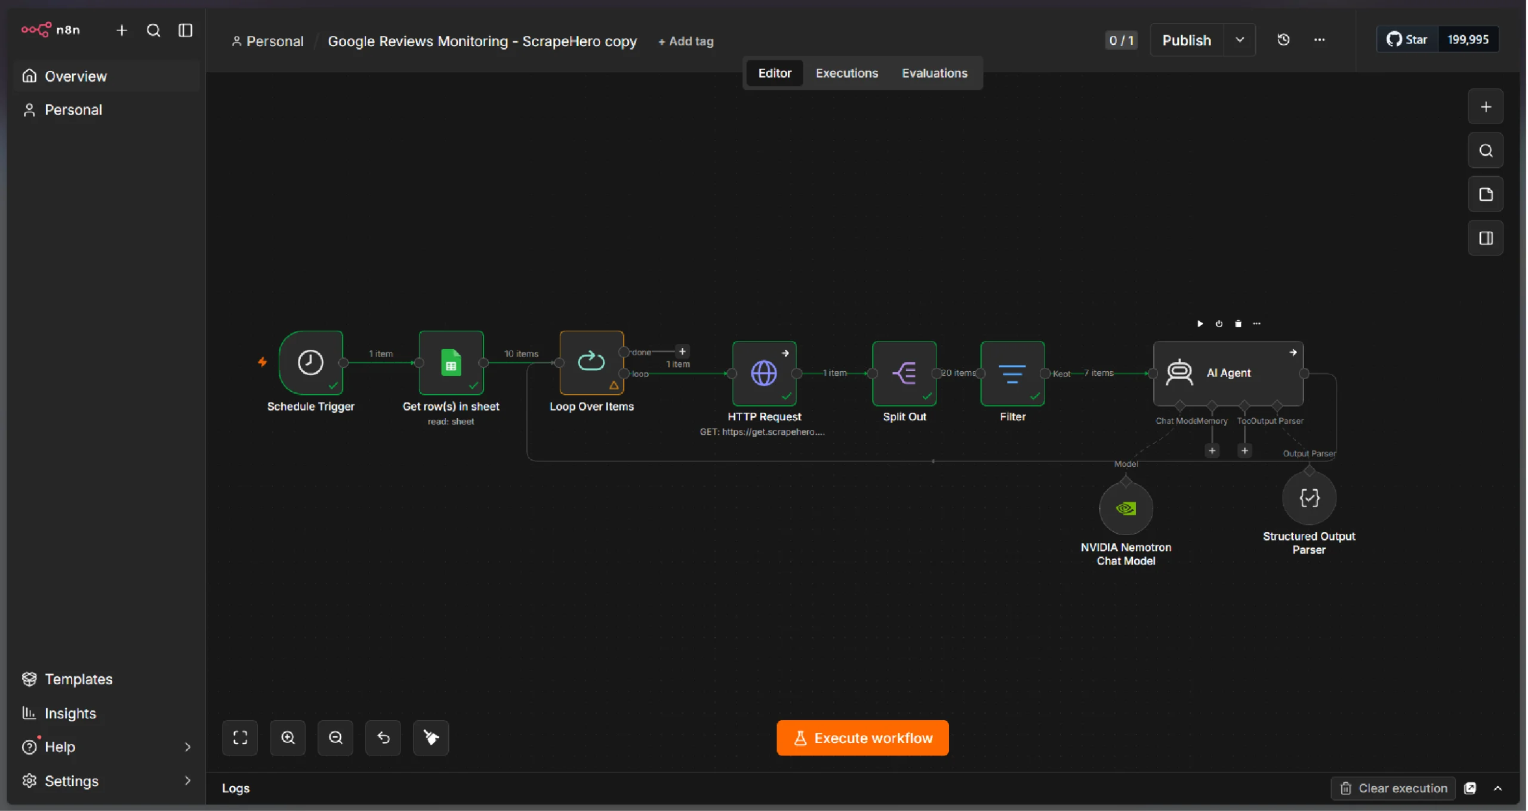
Task: Add node to Loop done output
Action: pyautogui.click(x=682, y=352)
